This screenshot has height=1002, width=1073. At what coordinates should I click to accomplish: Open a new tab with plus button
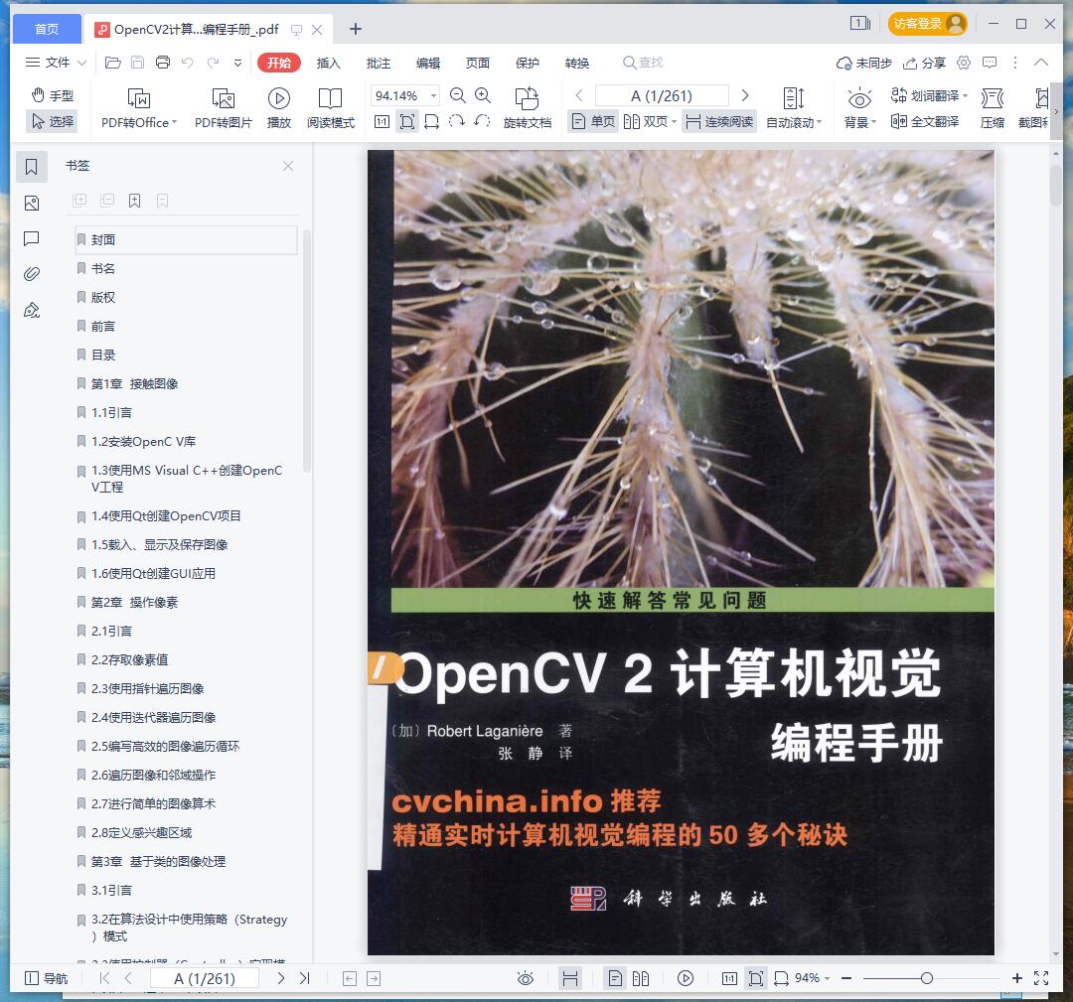coord(355,29)
